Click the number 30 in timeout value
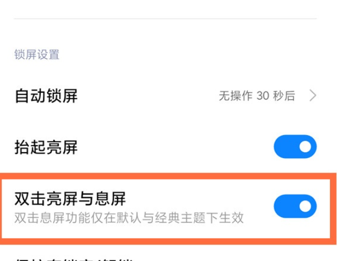The height and width of the screenshot is (261, 337). 262,96
